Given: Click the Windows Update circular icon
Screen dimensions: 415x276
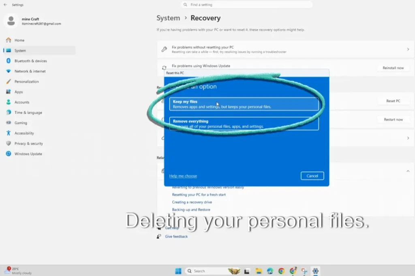Looking at the screenshot, I should point(9,154).
